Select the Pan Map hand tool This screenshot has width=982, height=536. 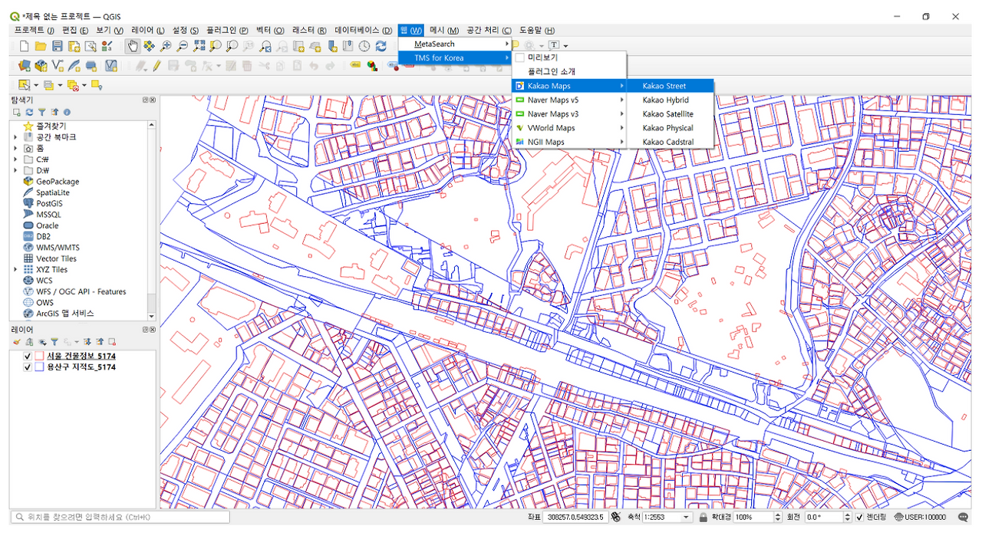[132, 46]
